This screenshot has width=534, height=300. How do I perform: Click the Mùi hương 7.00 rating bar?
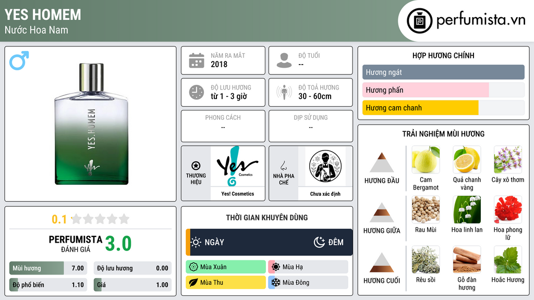coord(48,268)
